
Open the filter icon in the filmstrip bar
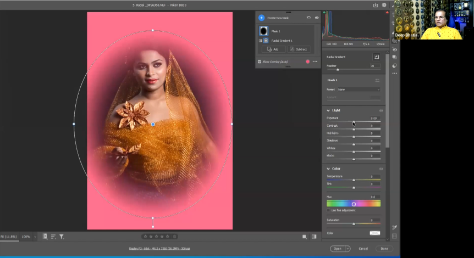pyautogui.click(x=62, y=237)
